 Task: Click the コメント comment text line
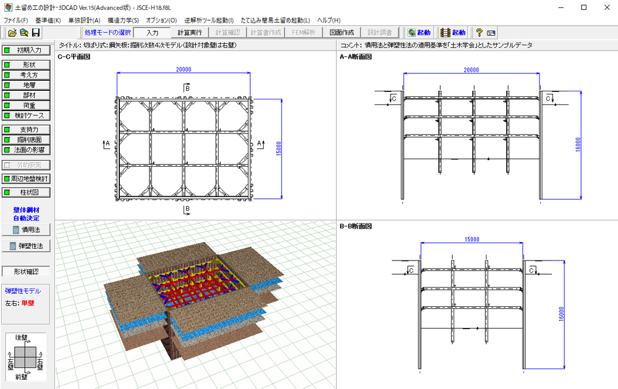[x=436, y=45]
